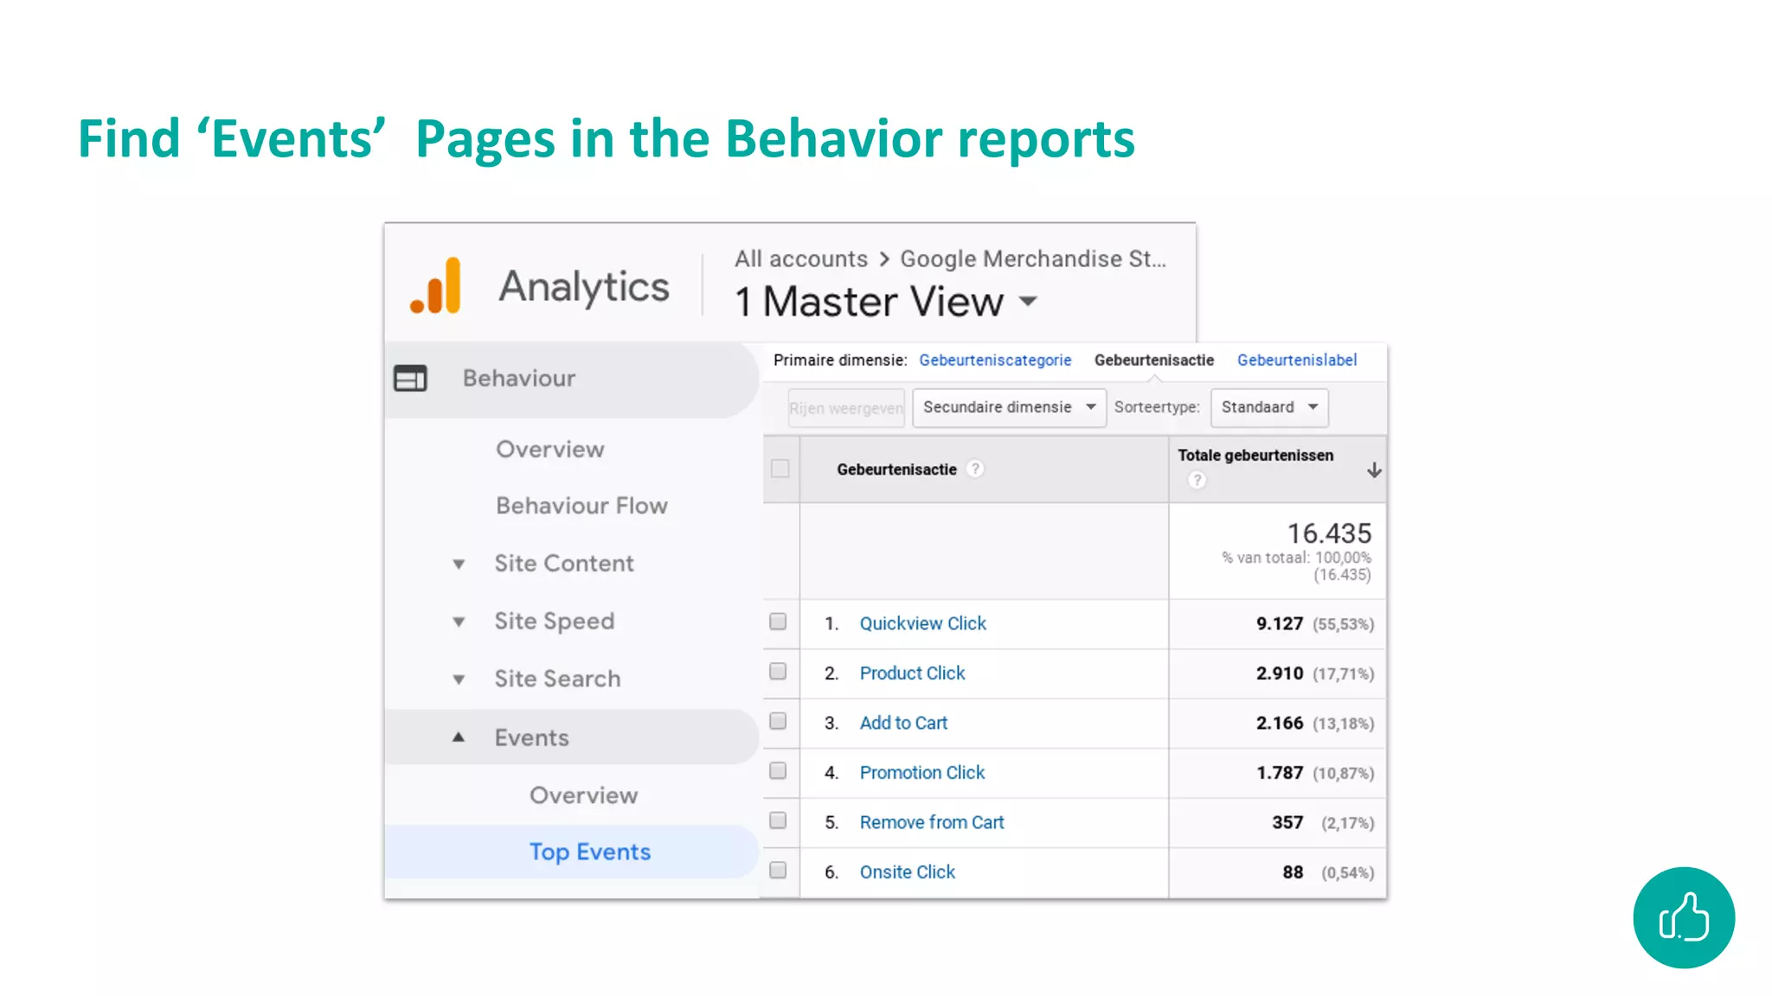Check the Promotion Click row checkbox
Screen dimensions: 1772x996
(778, 771)
